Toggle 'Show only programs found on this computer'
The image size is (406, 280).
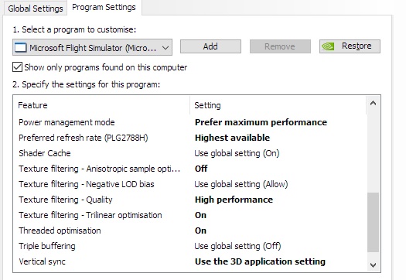(x=17, y=67)
